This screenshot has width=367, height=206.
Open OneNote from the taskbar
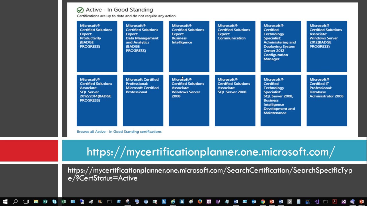(x=209, y=201)
